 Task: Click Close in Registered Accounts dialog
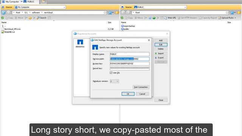pyautogui.click(x=161, y=100)
